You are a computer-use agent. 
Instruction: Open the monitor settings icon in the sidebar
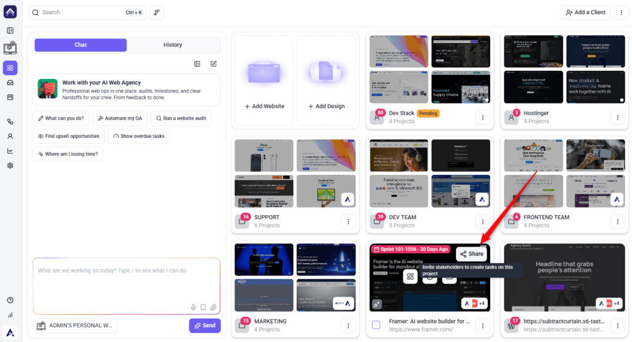point(10,48)
